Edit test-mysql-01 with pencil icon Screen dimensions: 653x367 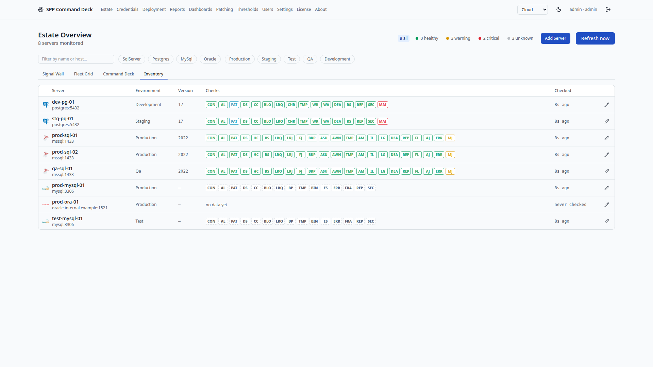tap(607, 221)
